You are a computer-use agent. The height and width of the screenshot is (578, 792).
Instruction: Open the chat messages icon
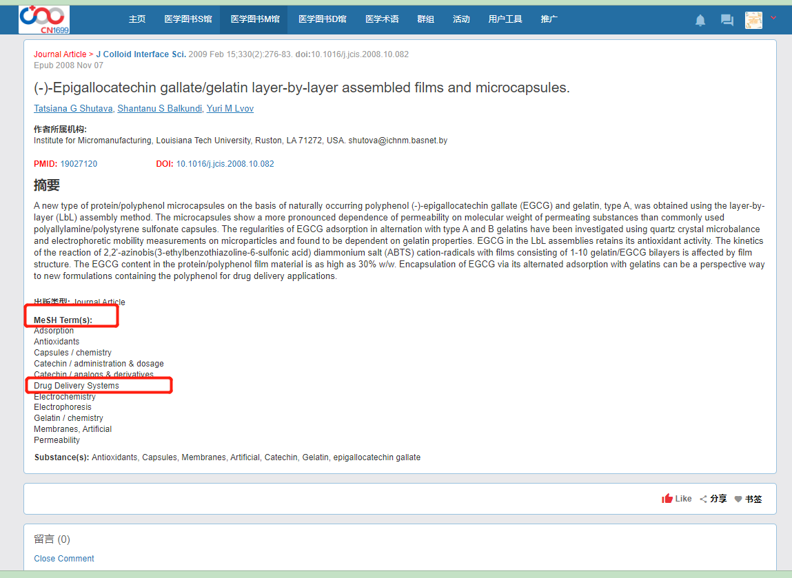pyautogui.click(x=727, y=20)
